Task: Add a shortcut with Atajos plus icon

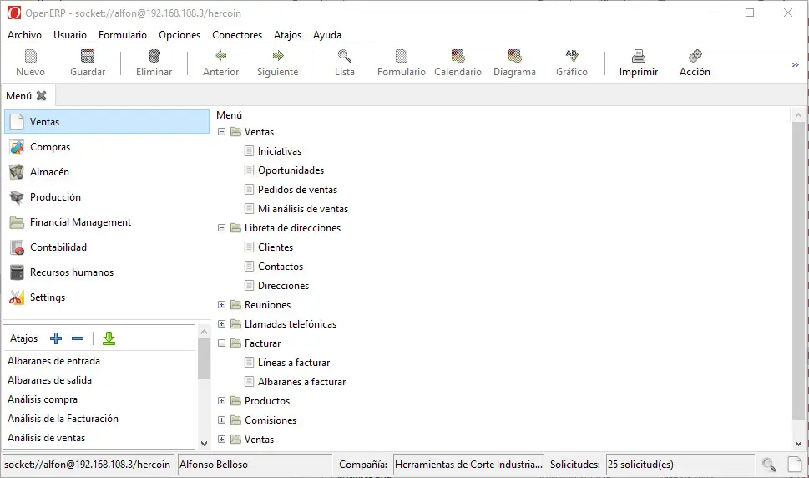Action: tap(56, 338)
